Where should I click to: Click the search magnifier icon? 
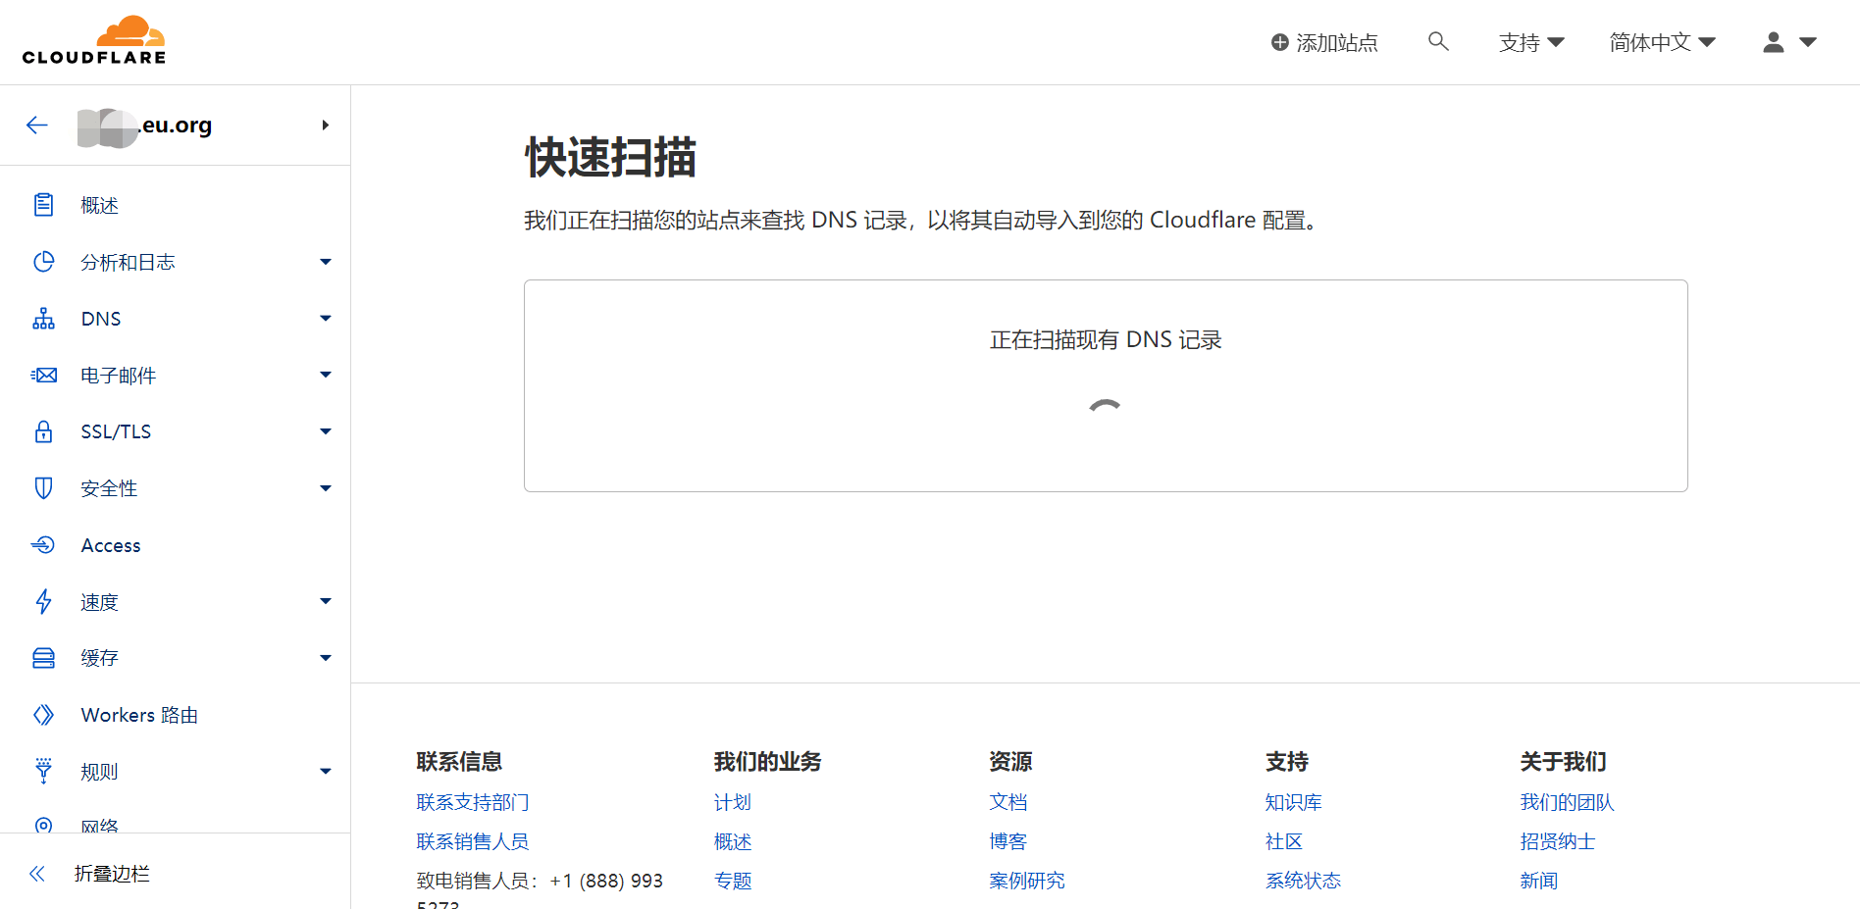[x=1438, y=41]
